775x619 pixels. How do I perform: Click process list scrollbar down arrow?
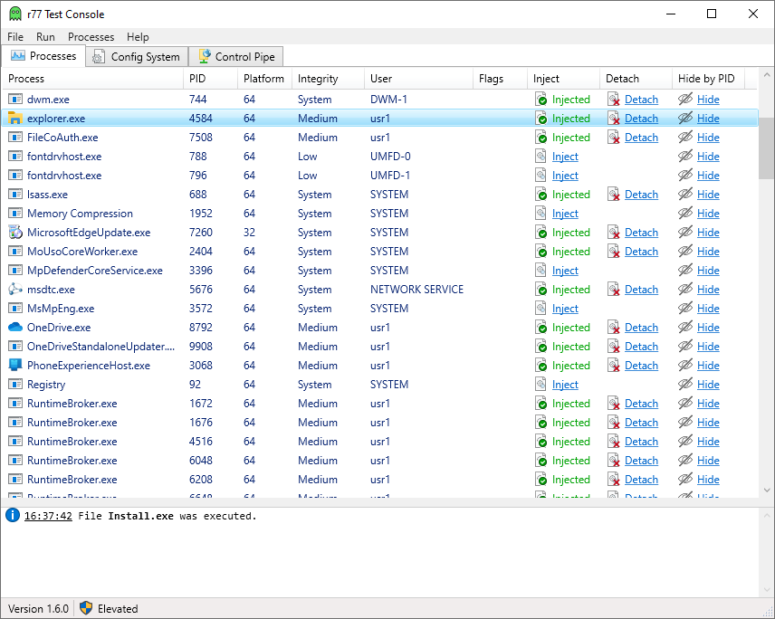(767, 490)
